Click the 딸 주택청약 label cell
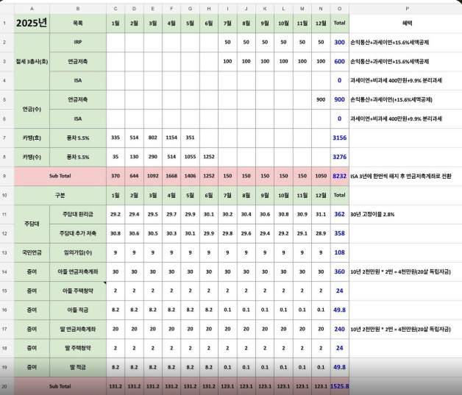This screenshot has height=395, width=462. 78,348
